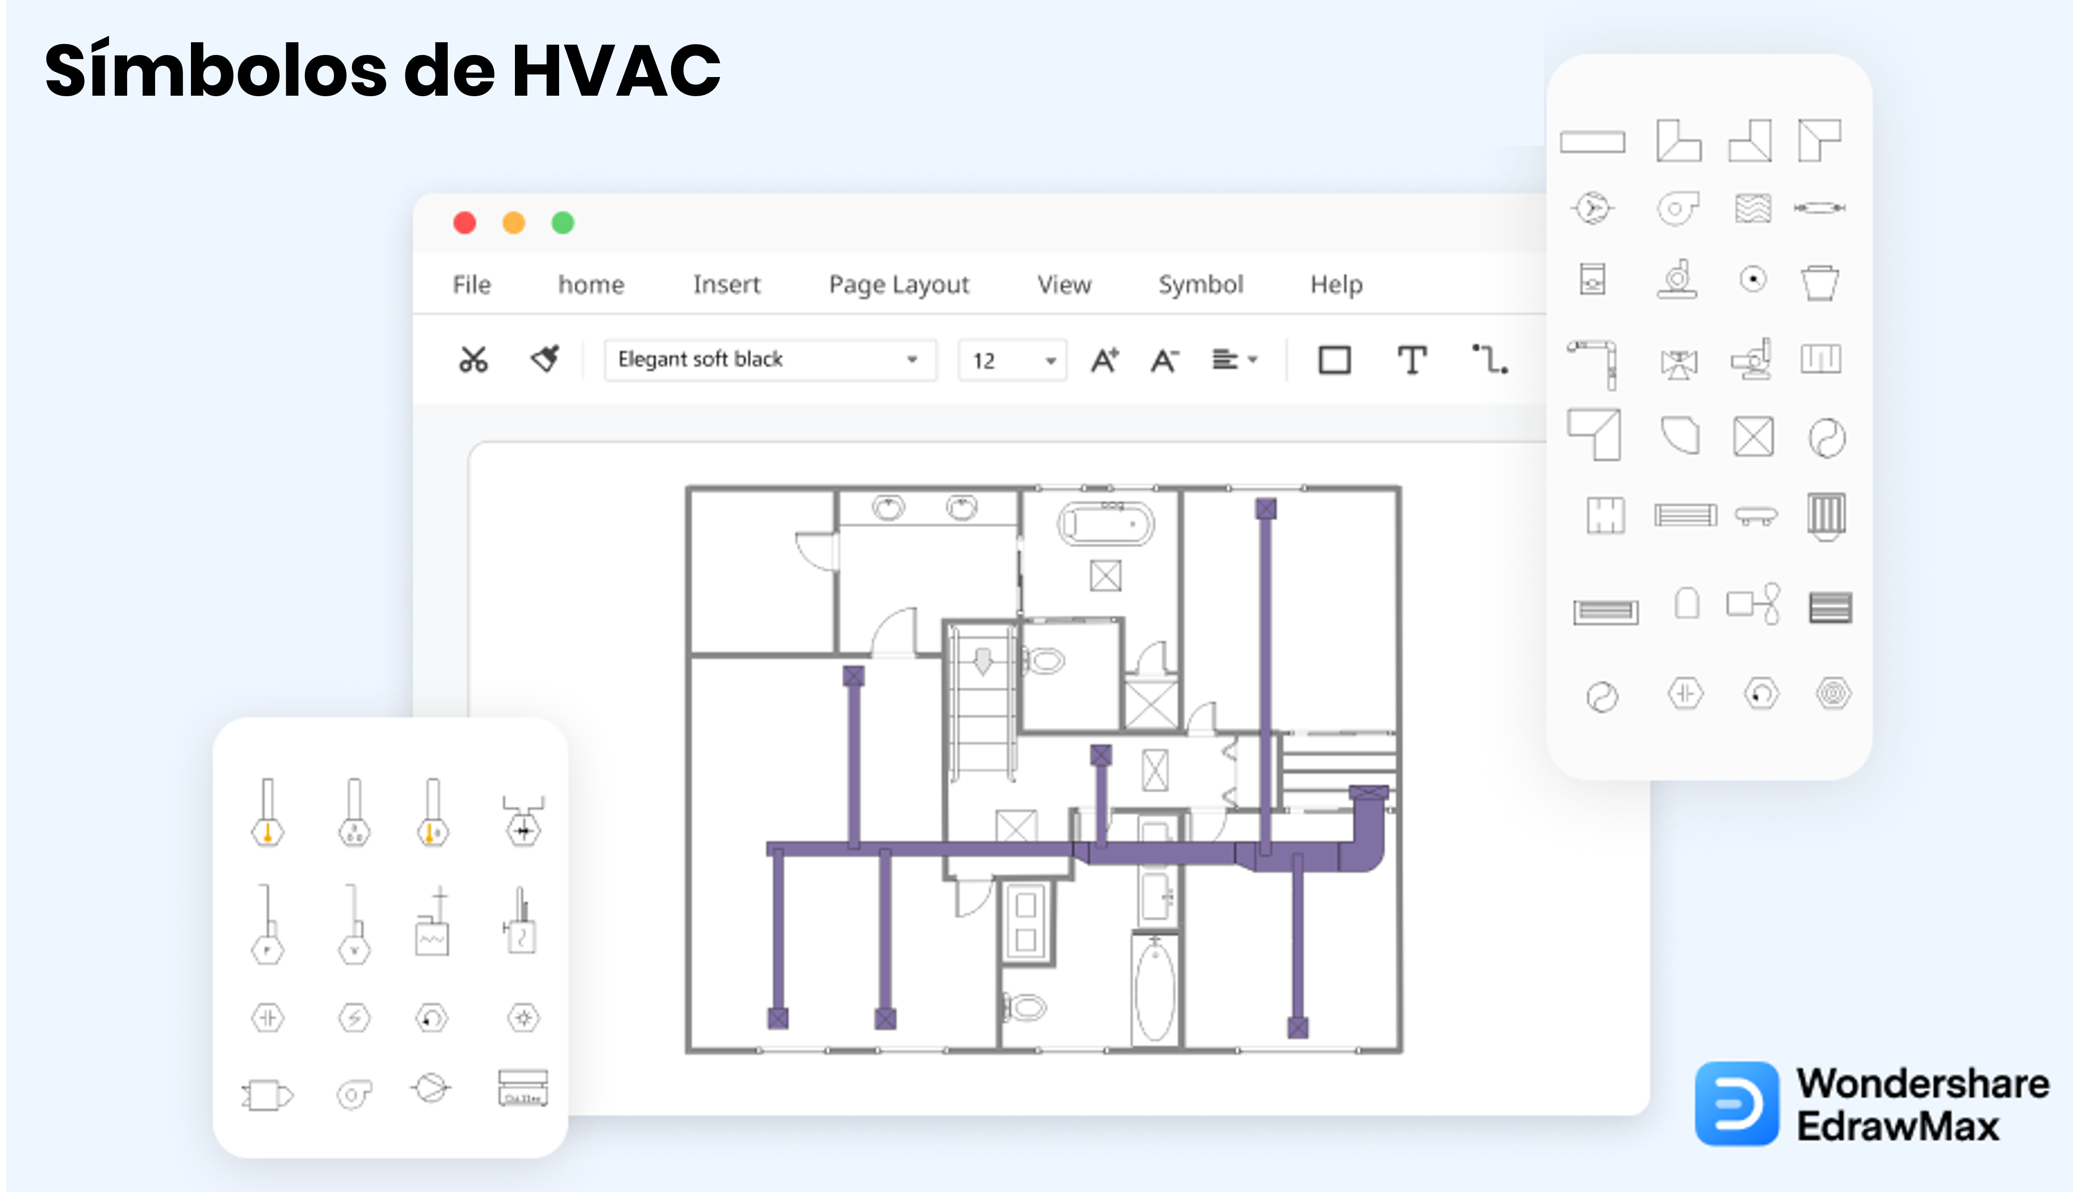Open the Page Layout menu
The width and height of the screenshot is (2073, 1192).
pyautogui.click(x=899, y=284)
